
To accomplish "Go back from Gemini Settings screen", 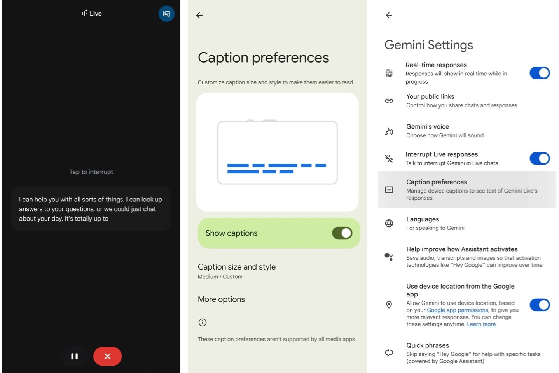I will click(x=389, y=15).
